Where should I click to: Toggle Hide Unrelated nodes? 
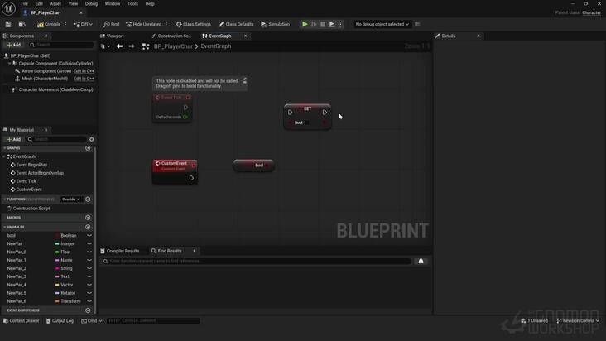pos(143,24)
